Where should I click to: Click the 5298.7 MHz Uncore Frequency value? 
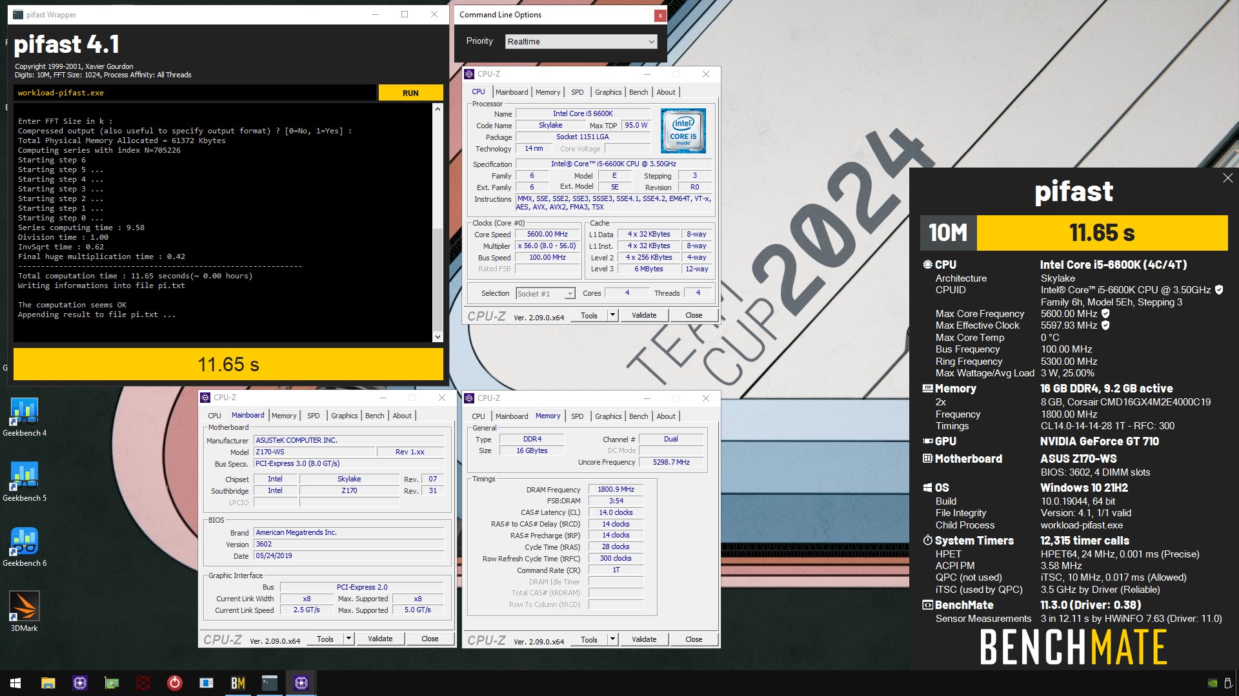[x=671, y=463]
